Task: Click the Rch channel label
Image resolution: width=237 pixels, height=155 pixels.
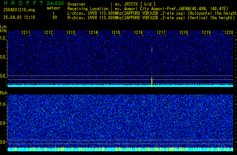Action: click(x=4, y=93)
